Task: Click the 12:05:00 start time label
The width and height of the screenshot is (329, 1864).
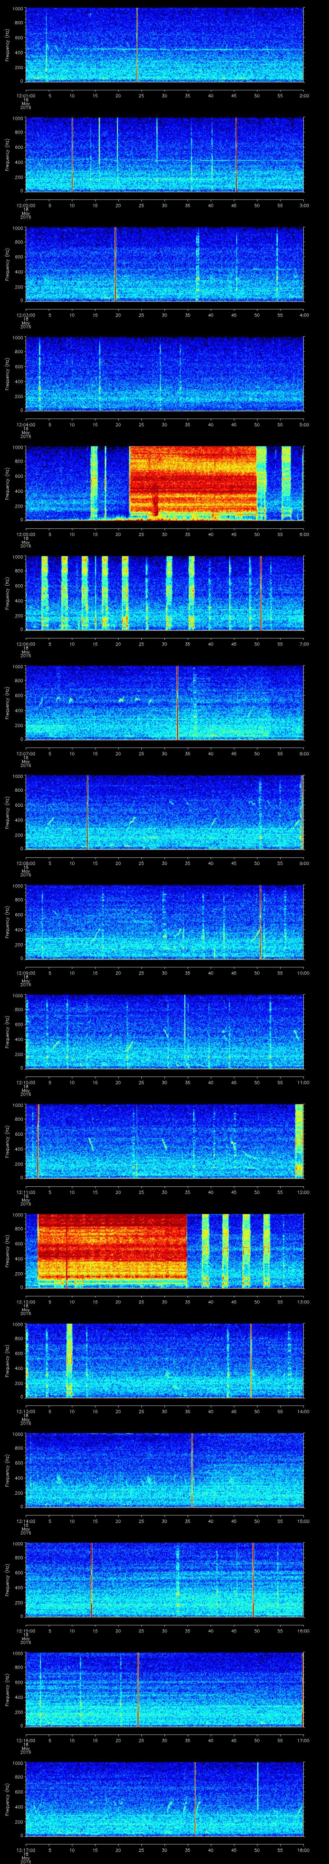Action: (x=25, y=534)
